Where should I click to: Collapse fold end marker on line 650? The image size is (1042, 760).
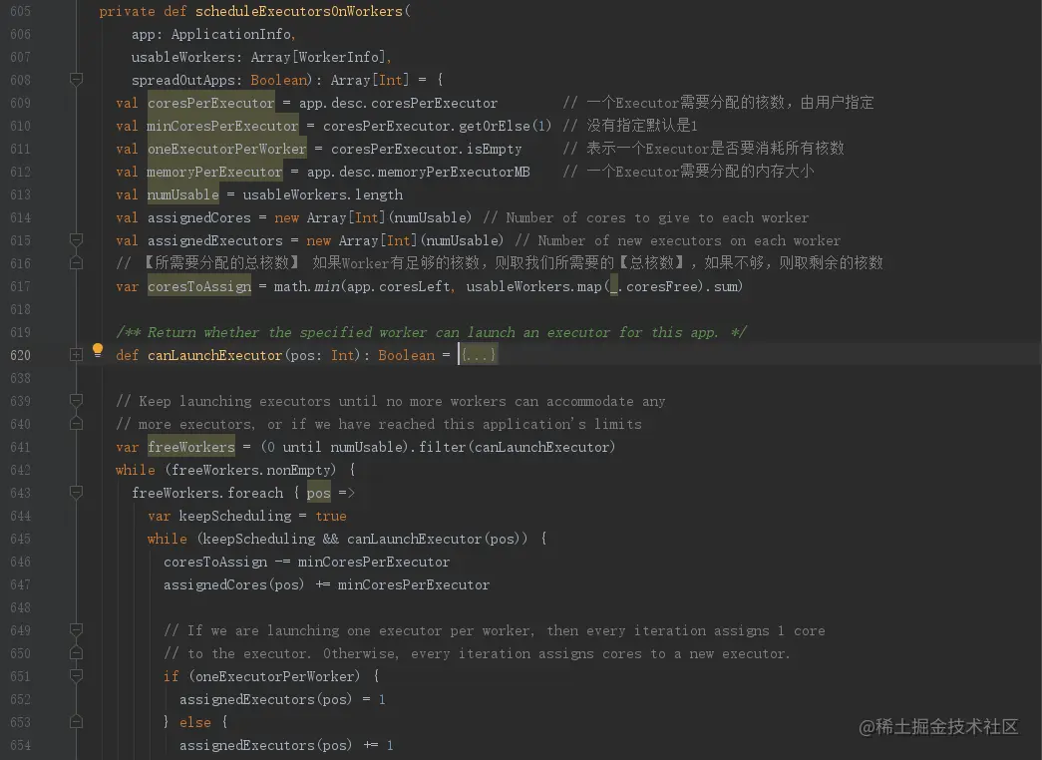pos(77,653)
